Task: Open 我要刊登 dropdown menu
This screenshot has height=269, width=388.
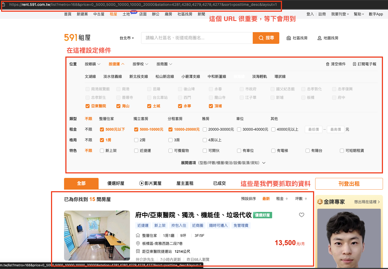Action: click(x=340, y=14)
